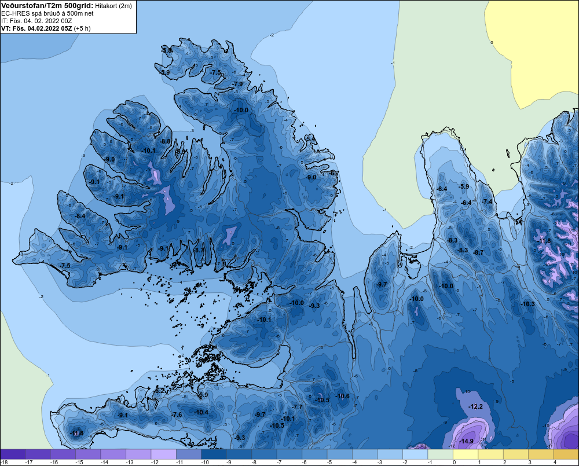Select the -7.4 temperature label

click(488, 201)
